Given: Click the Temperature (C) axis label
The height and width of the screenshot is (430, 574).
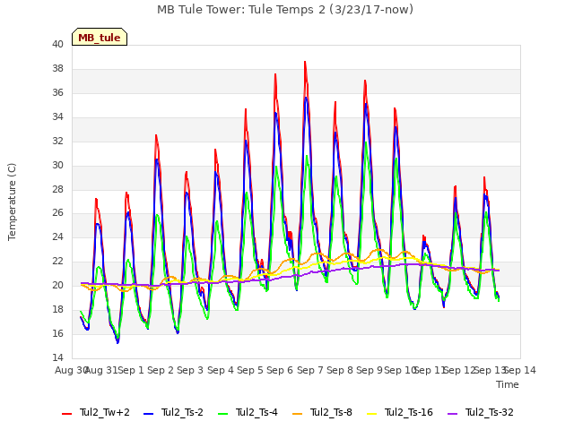Looking at the screenshot, I should (x=12, y=202).
